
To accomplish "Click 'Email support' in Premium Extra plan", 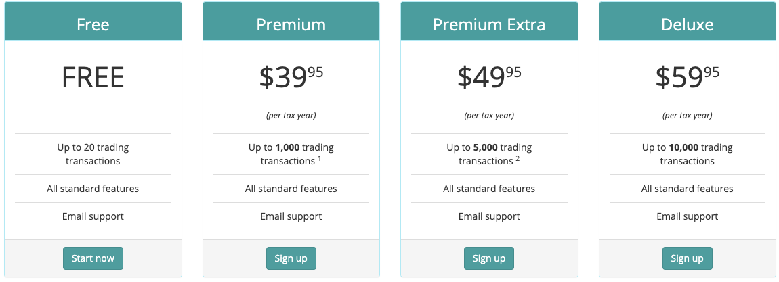I will (x=489, y=216).
